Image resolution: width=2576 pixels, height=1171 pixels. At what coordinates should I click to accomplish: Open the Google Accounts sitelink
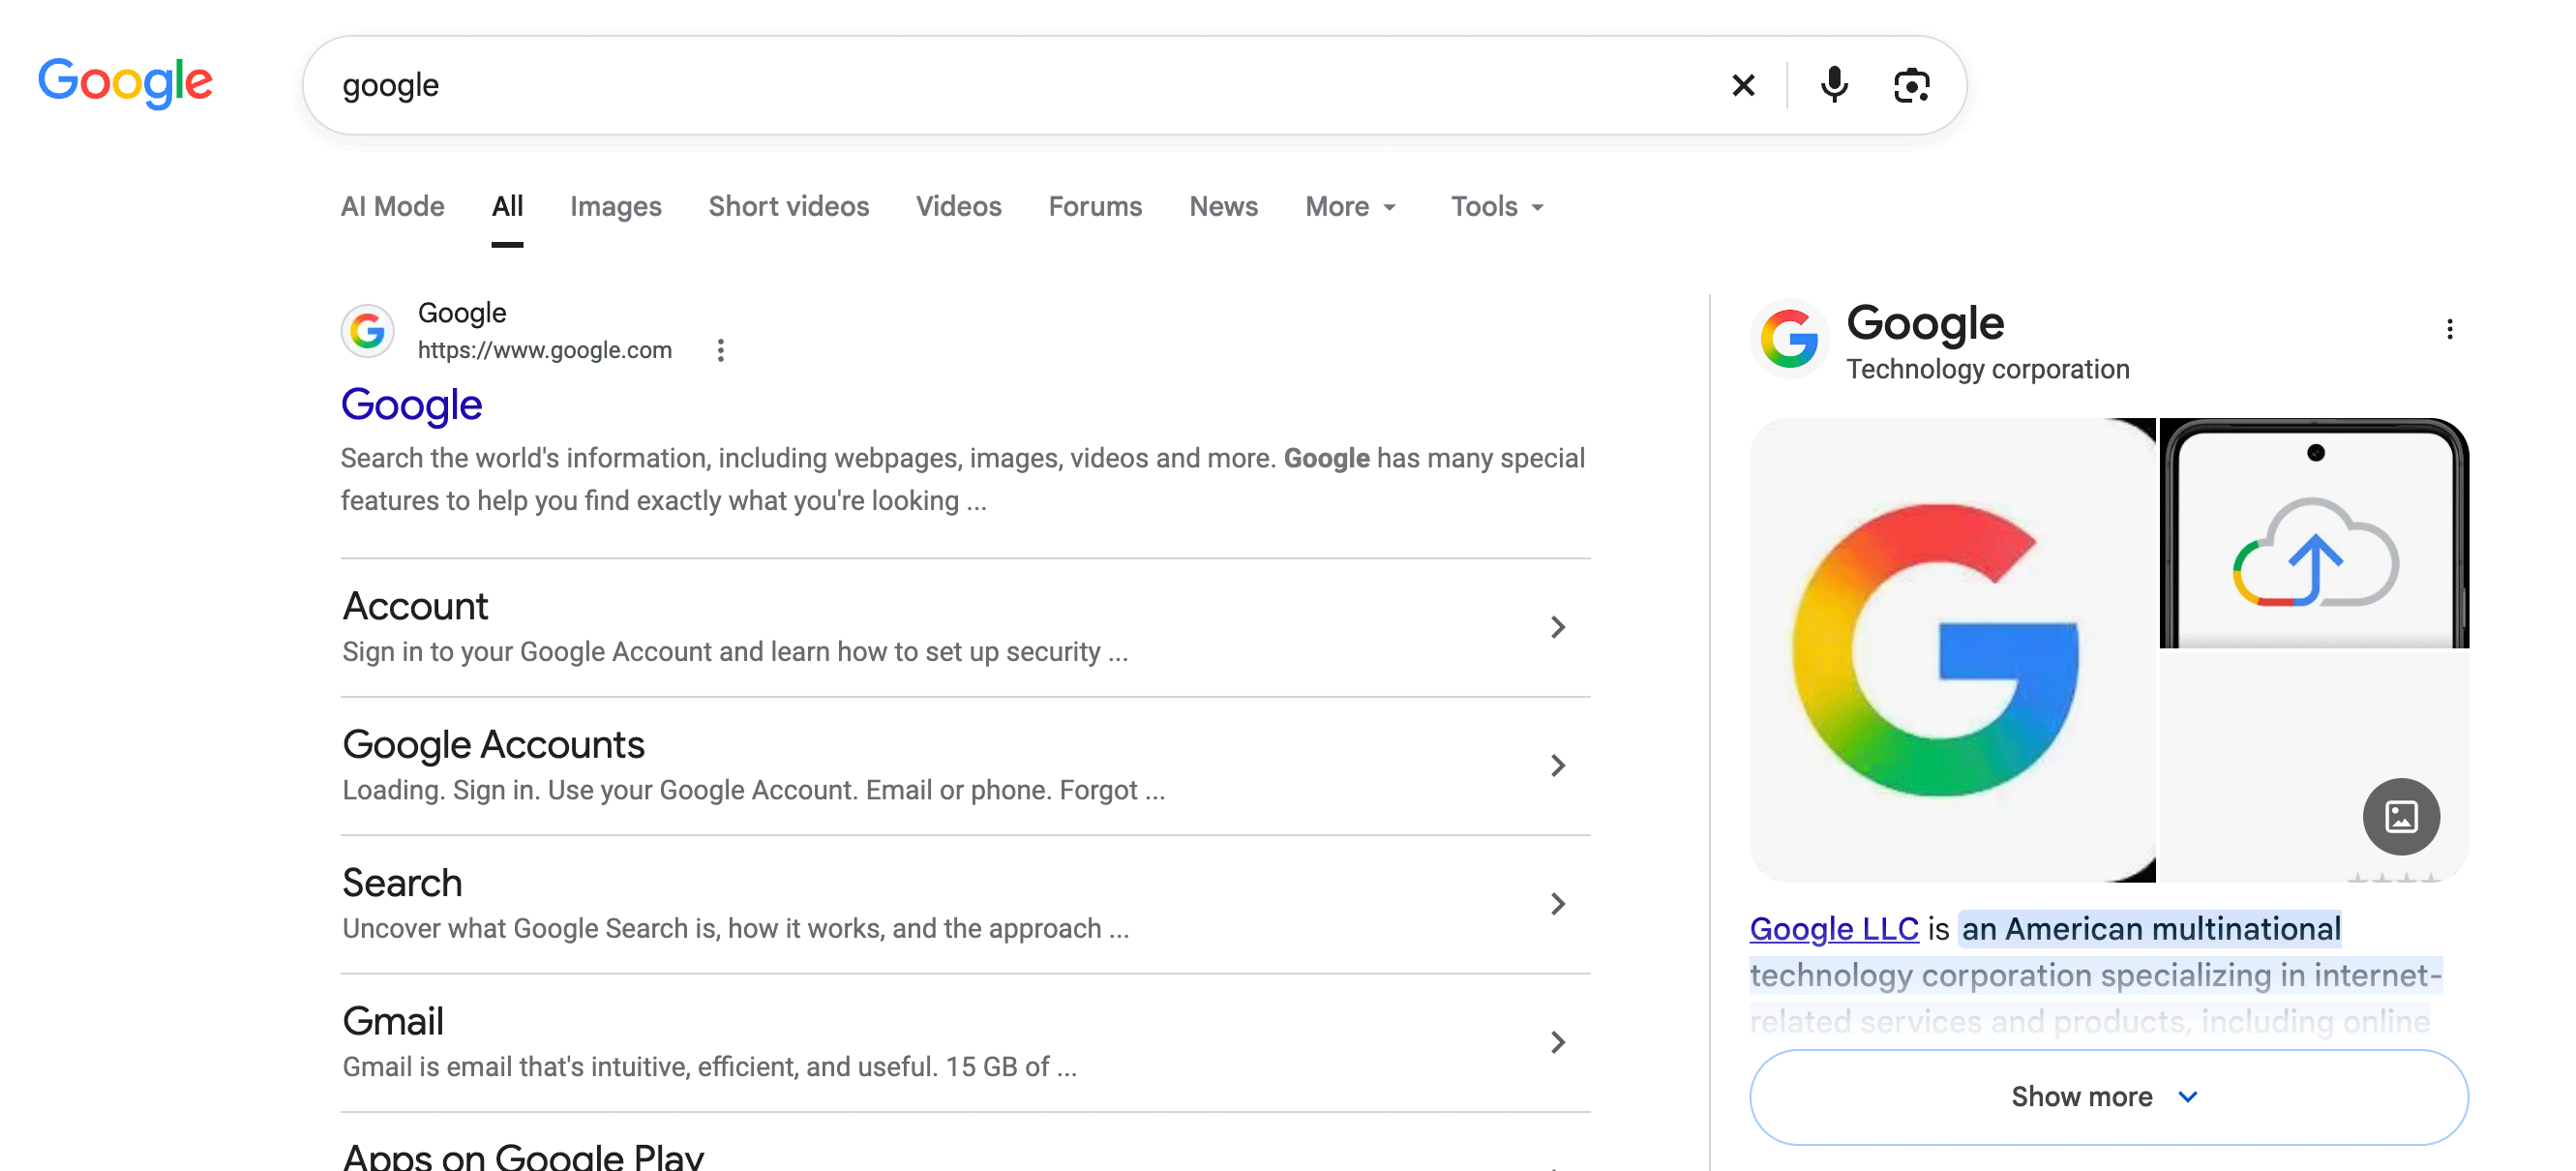click(x=493, y=745)
